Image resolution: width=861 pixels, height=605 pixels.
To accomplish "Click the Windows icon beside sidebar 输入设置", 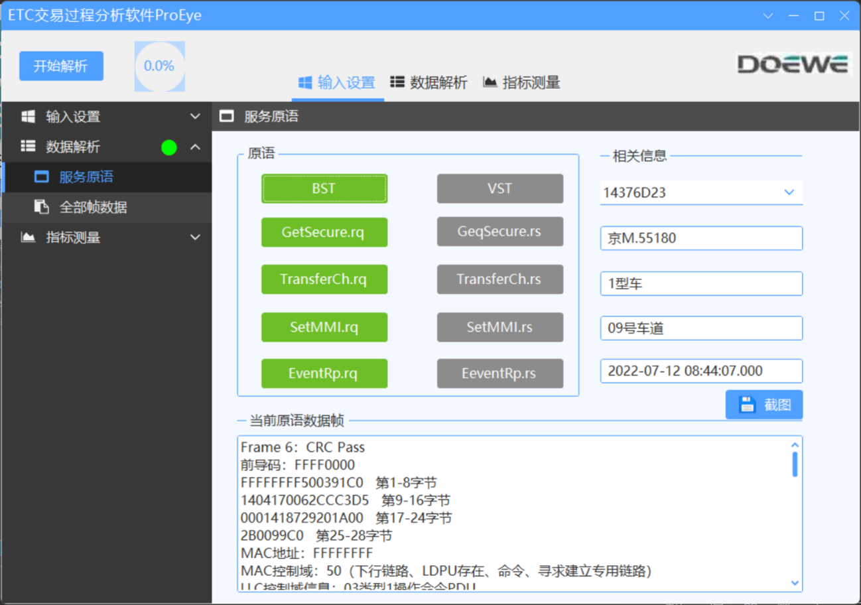I will tap(28, 117).
